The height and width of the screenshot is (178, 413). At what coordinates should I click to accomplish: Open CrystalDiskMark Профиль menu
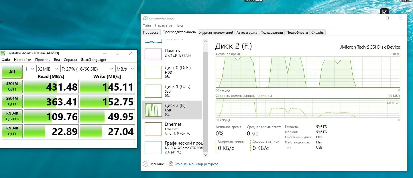(x=43, y=60)
